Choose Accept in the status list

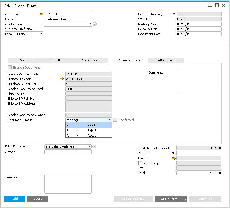tap(89, 135)
